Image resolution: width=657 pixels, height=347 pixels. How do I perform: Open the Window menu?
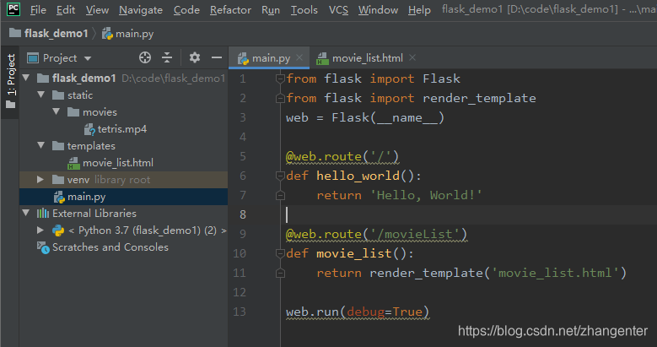(378, 9)
